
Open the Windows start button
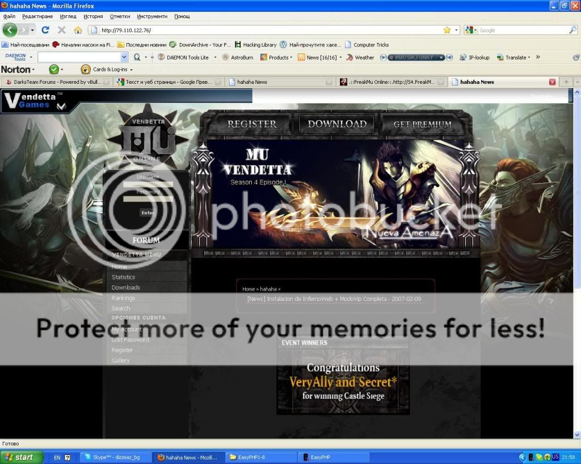pos(21,457)
